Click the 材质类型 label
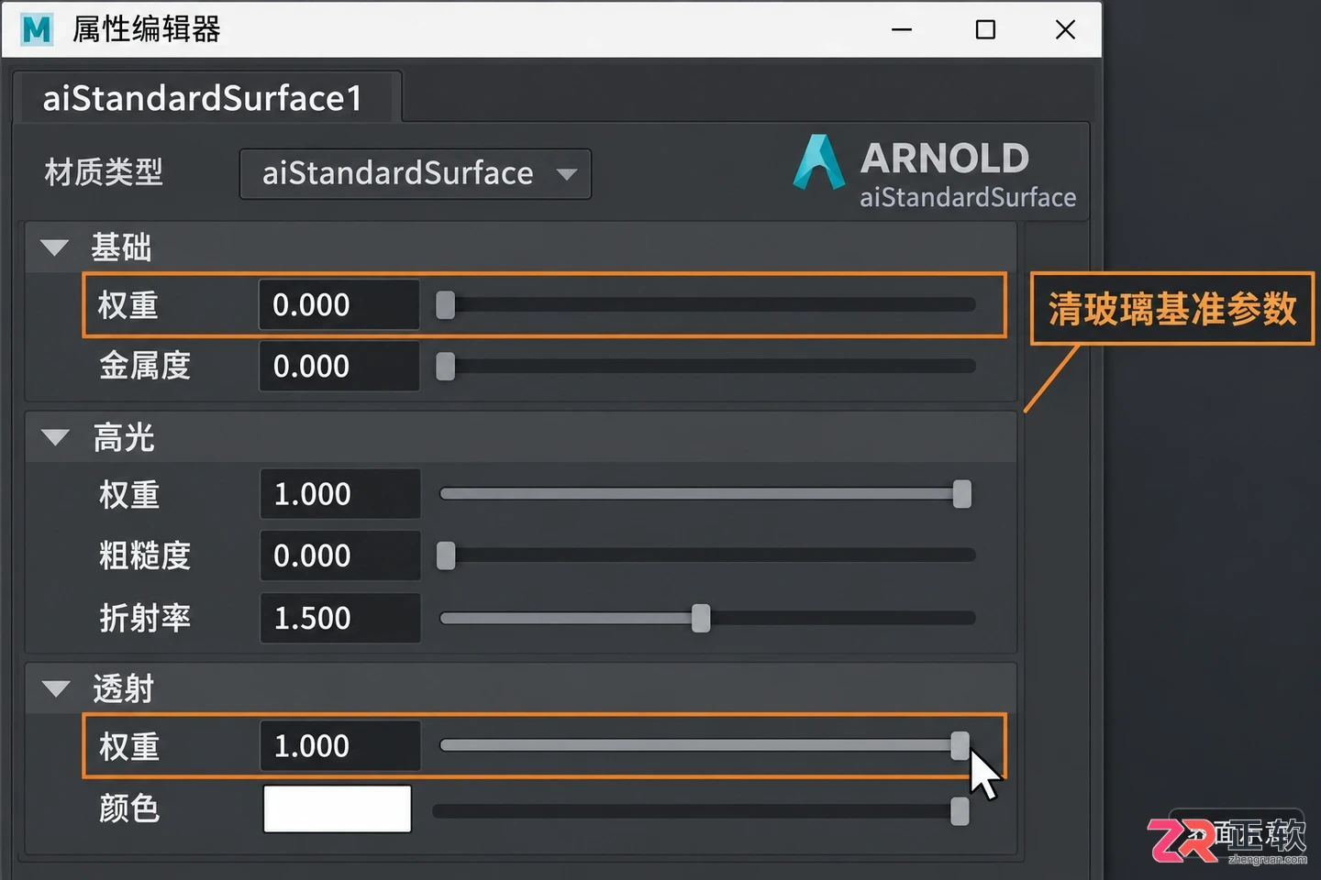Screen dimensions: 1321x880 coord(104,172)
